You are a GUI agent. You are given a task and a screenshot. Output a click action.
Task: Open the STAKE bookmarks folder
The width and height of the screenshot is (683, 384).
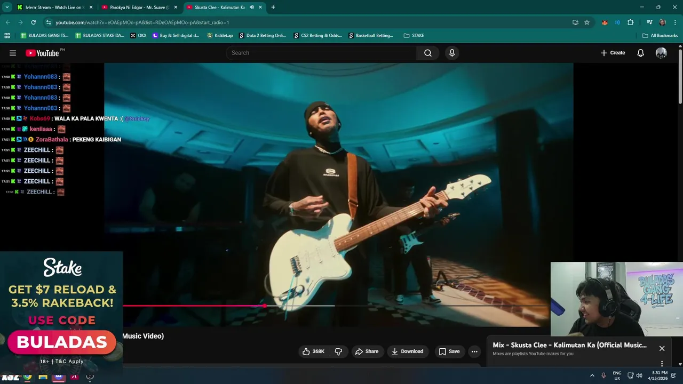[x=414, y=35]
